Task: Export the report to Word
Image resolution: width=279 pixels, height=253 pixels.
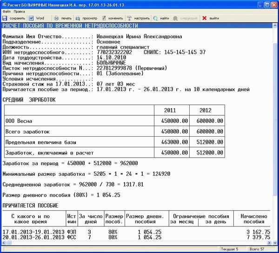Action: tap(36, 18)
